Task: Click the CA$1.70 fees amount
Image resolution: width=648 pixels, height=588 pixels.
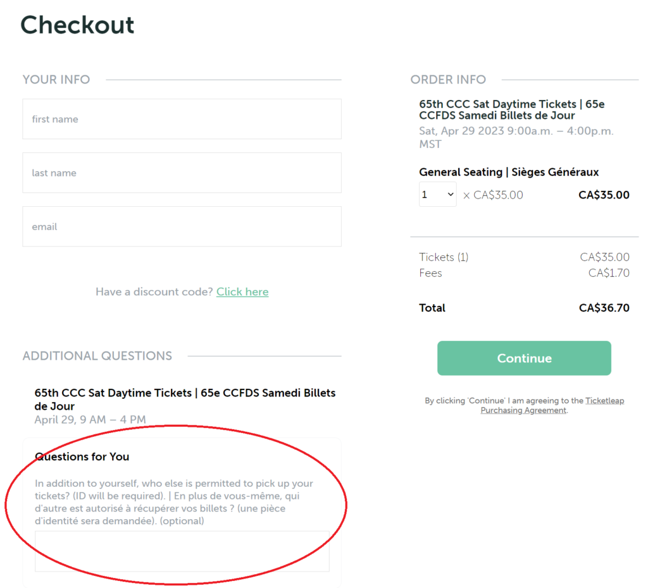Action: pos(609,273)
